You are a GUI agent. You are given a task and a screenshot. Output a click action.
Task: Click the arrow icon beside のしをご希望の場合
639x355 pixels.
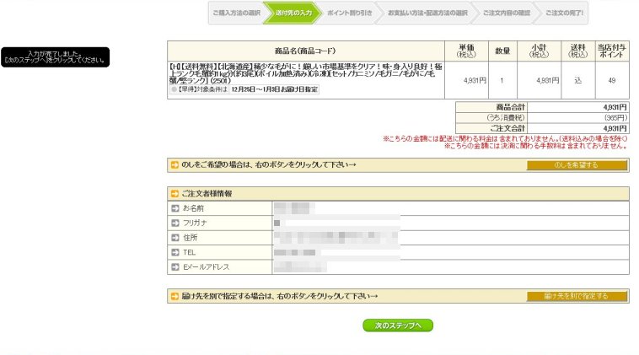click(175, 165)
